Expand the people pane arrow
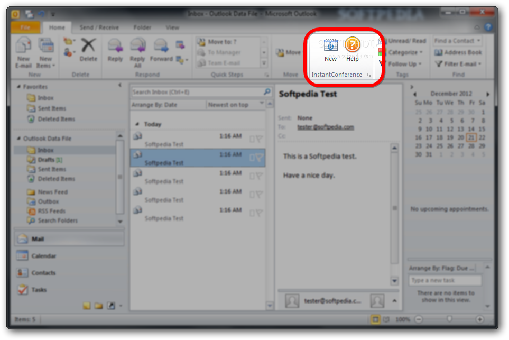This screenshot has height=340, width=509. click(394, 301)
